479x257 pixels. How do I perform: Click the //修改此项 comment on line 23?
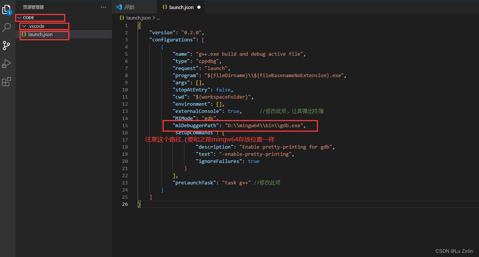click(267, 182)
